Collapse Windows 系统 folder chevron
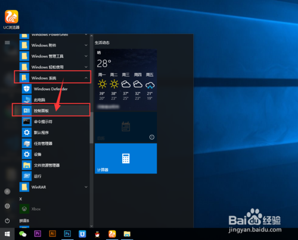 point(86,78)
